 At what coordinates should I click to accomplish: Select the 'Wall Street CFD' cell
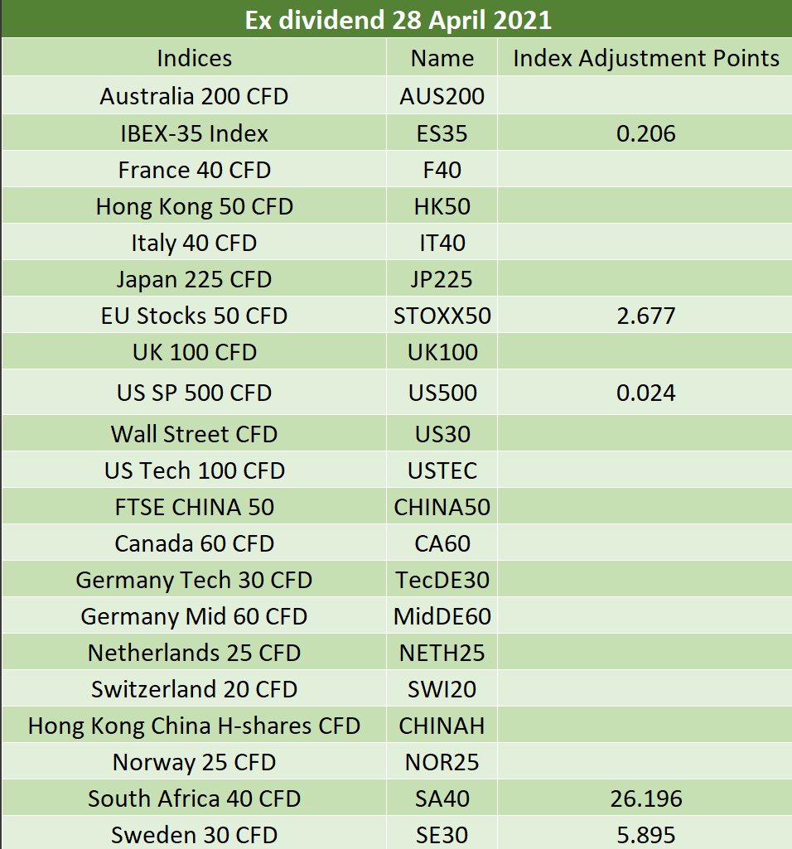coord(194,434)
